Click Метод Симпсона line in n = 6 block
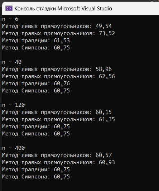The height and width of the screenshot is (191, 159). 36,48
